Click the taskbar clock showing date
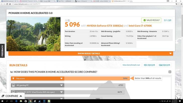This screenshot has height=103, width=183. (x=174, y=101)
